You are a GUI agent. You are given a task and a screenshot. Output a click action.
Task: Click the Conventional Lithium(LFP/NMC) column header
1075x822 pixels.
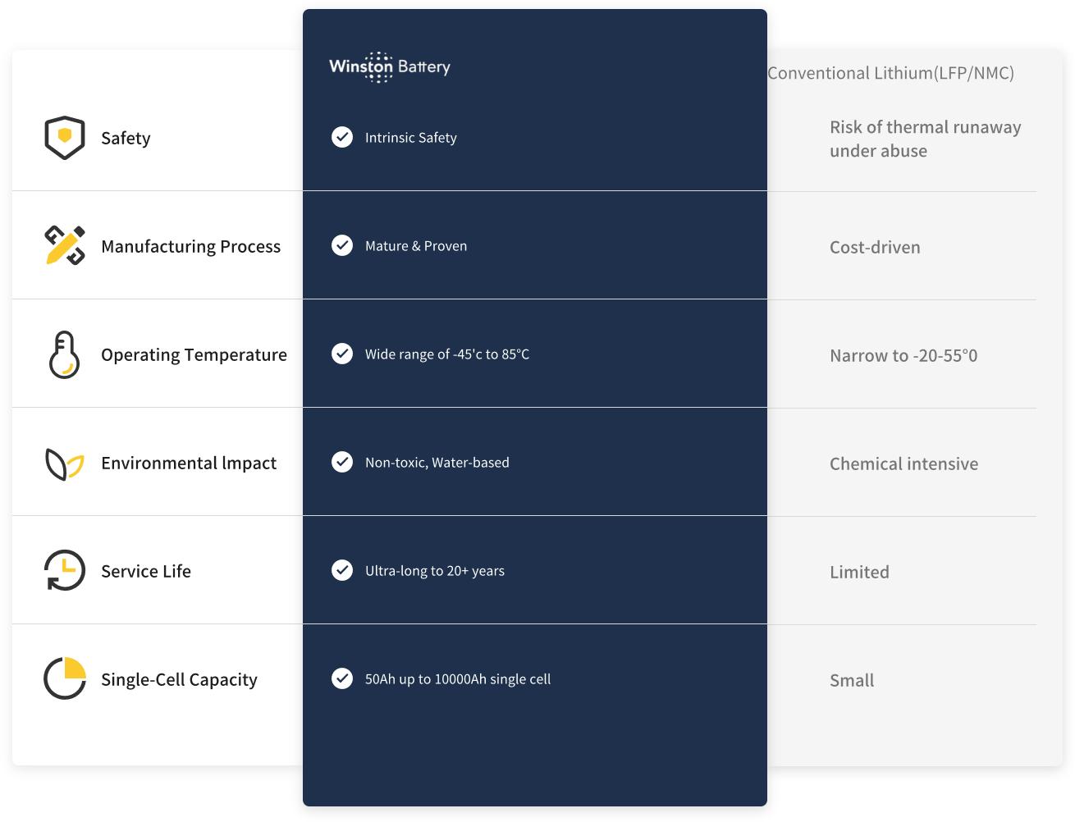pyautogui.click(x=890, y=73)
